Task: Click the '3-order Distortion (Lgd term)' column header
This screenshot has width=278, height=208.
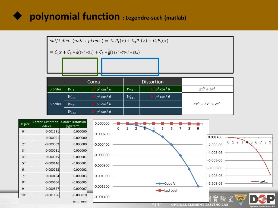Action: 73,124
